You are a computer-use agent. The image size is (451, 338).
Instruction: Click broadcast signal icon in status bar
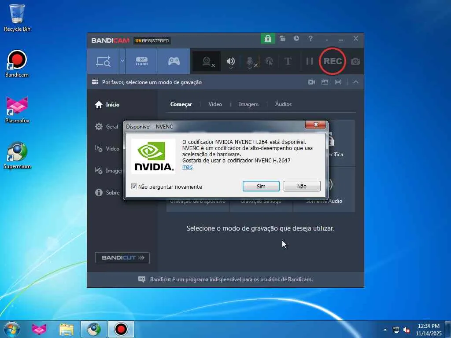coord(338,82)
